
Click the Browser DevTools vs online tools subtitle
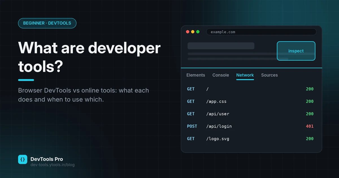tap(83, 95)
